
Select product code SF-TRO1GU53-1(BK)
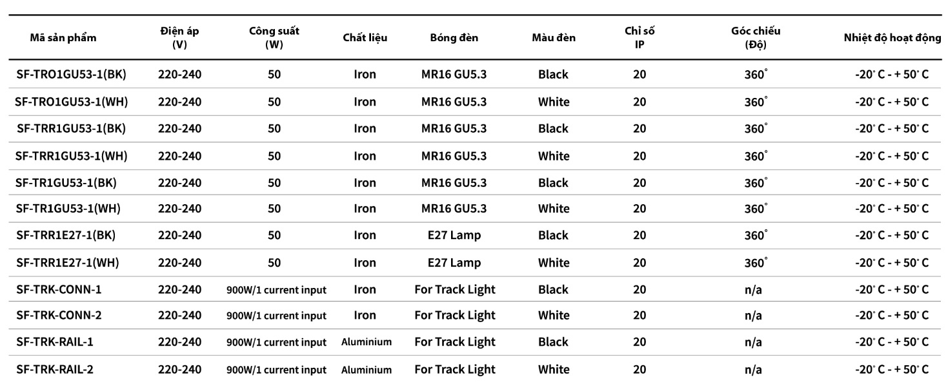tap(71, 74)
